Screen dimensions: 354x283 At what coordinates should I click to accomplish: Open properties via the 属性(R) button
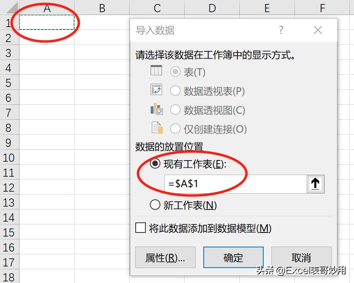click(x=165, y=258)
